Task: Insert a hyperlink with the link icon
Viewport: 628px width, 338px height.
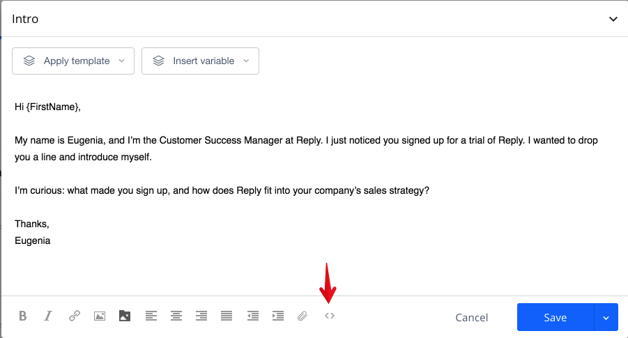Action: [x=75, y=316]
